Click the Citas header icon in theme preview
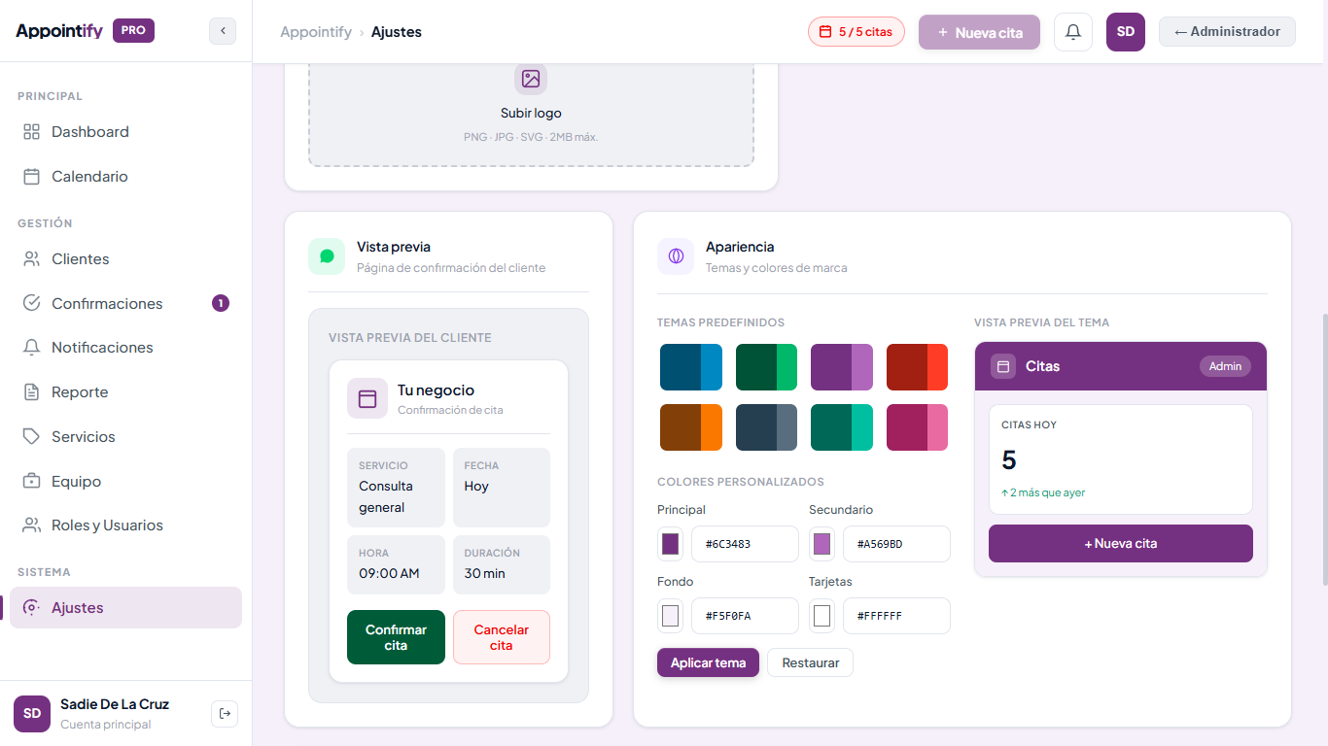 [x=1003, y=366]
